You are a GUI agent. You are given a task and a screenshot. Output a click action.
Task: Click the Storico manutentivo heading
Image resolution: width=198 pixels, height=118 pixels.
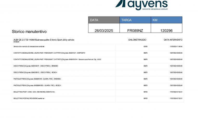pos(29,32)
